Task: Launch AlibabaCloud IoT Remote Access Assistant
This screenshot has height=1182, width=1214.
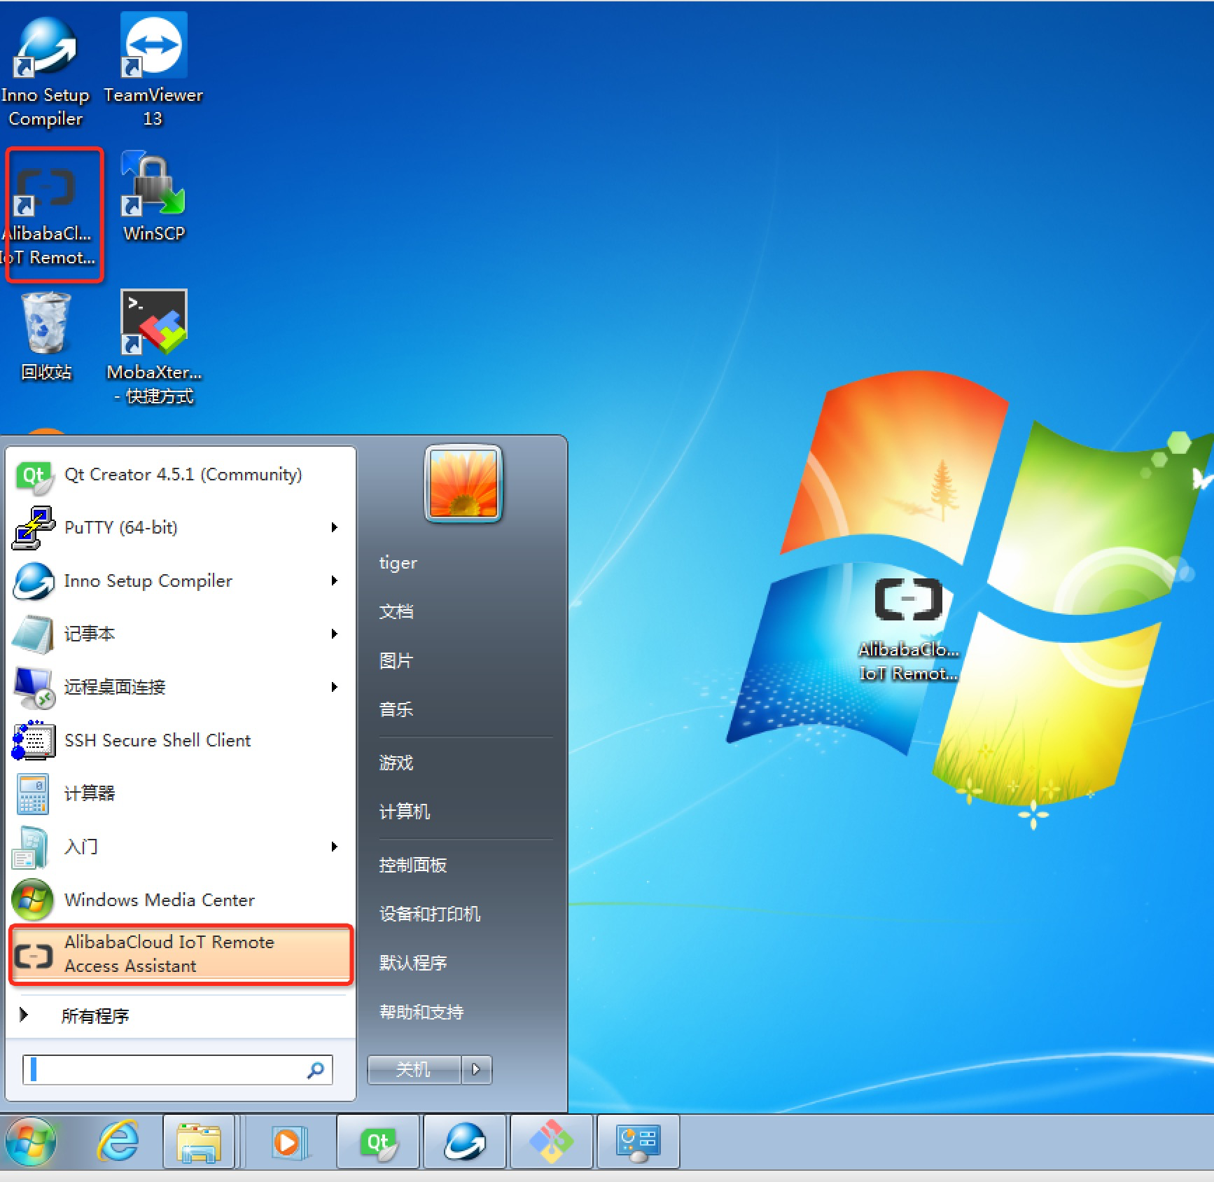Action: coord(181,954)
